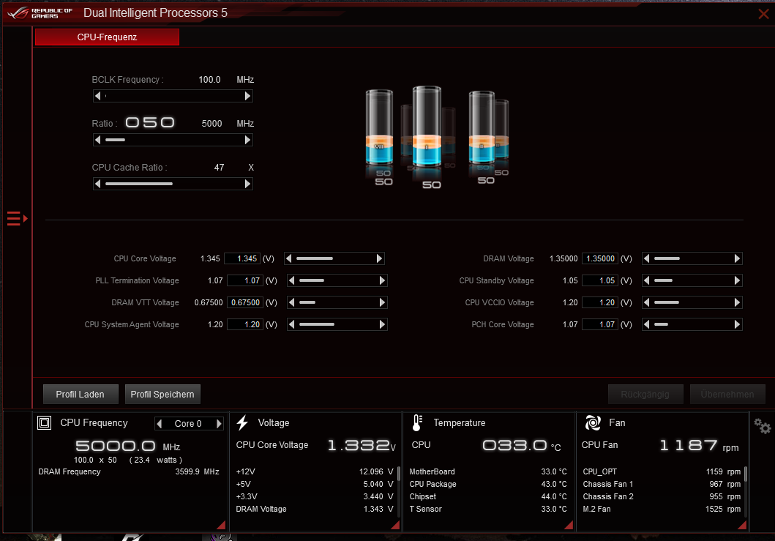Open the red sidebar menu icon

(x=18, y=218)
